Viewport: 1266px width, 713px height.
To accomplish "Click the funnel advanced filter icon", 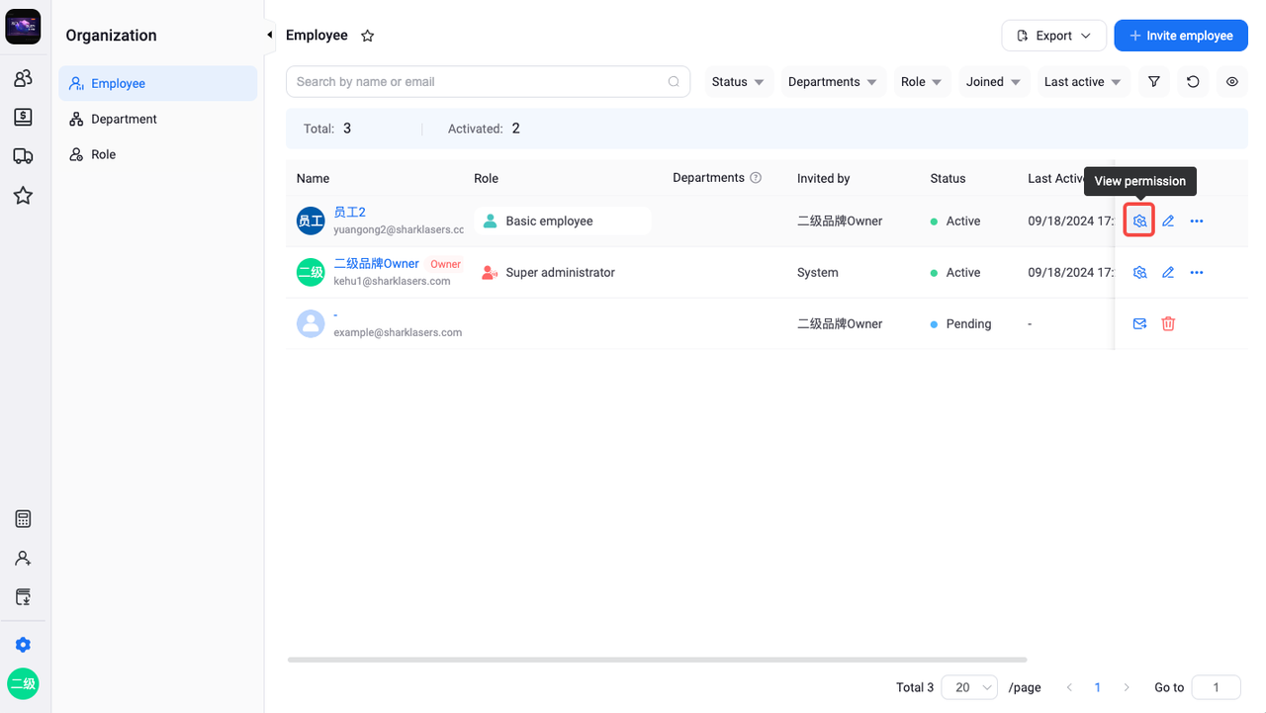I will [1154, 82].
